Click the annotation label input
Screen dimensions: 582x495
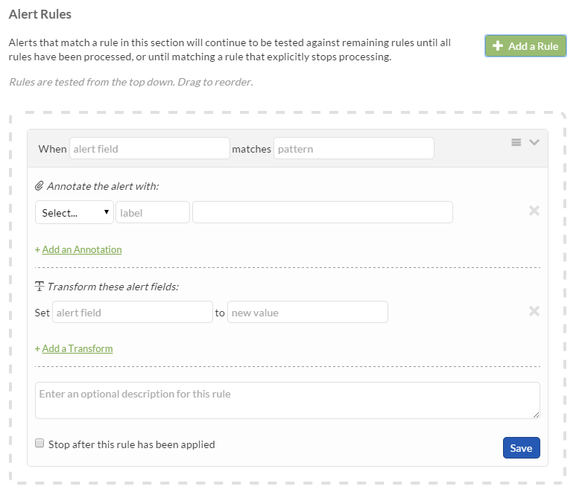[x=152, y=213]
